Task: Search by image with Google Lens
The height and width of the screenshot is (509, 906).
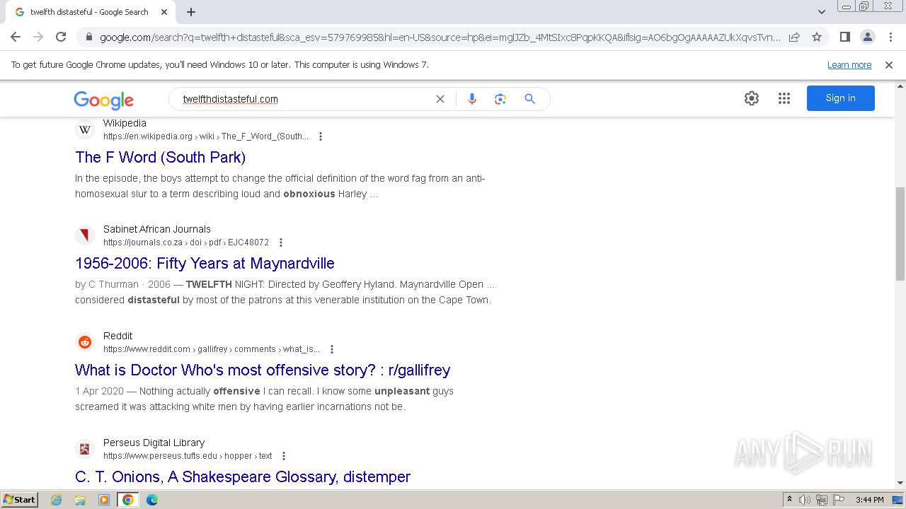Action: point(500,99)
